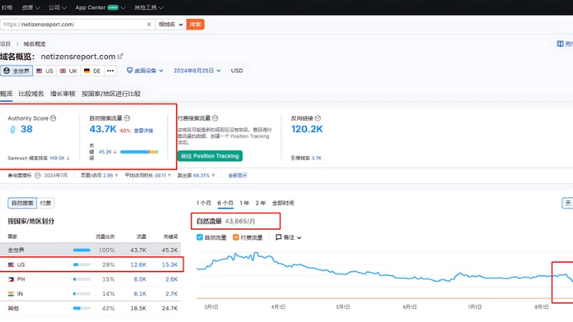
Task: Select the paid toggle button
Action: (45, 203)
